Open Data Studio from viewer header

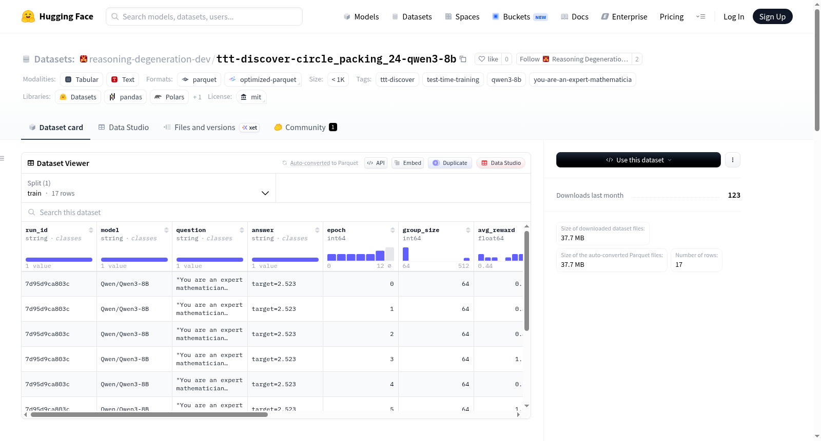click(x=501, y=163)
